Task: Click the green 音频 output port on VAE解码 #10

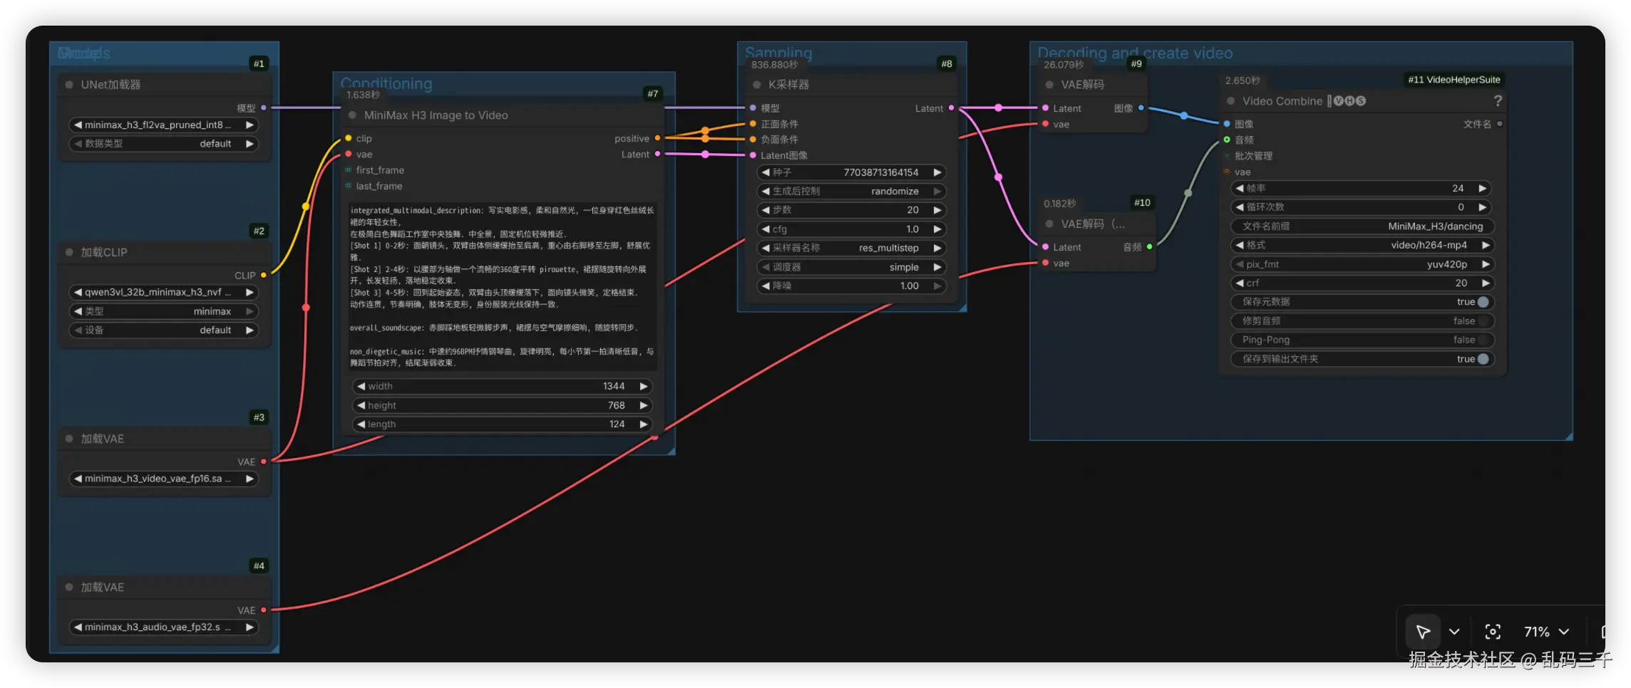Action: point(1150,247)
